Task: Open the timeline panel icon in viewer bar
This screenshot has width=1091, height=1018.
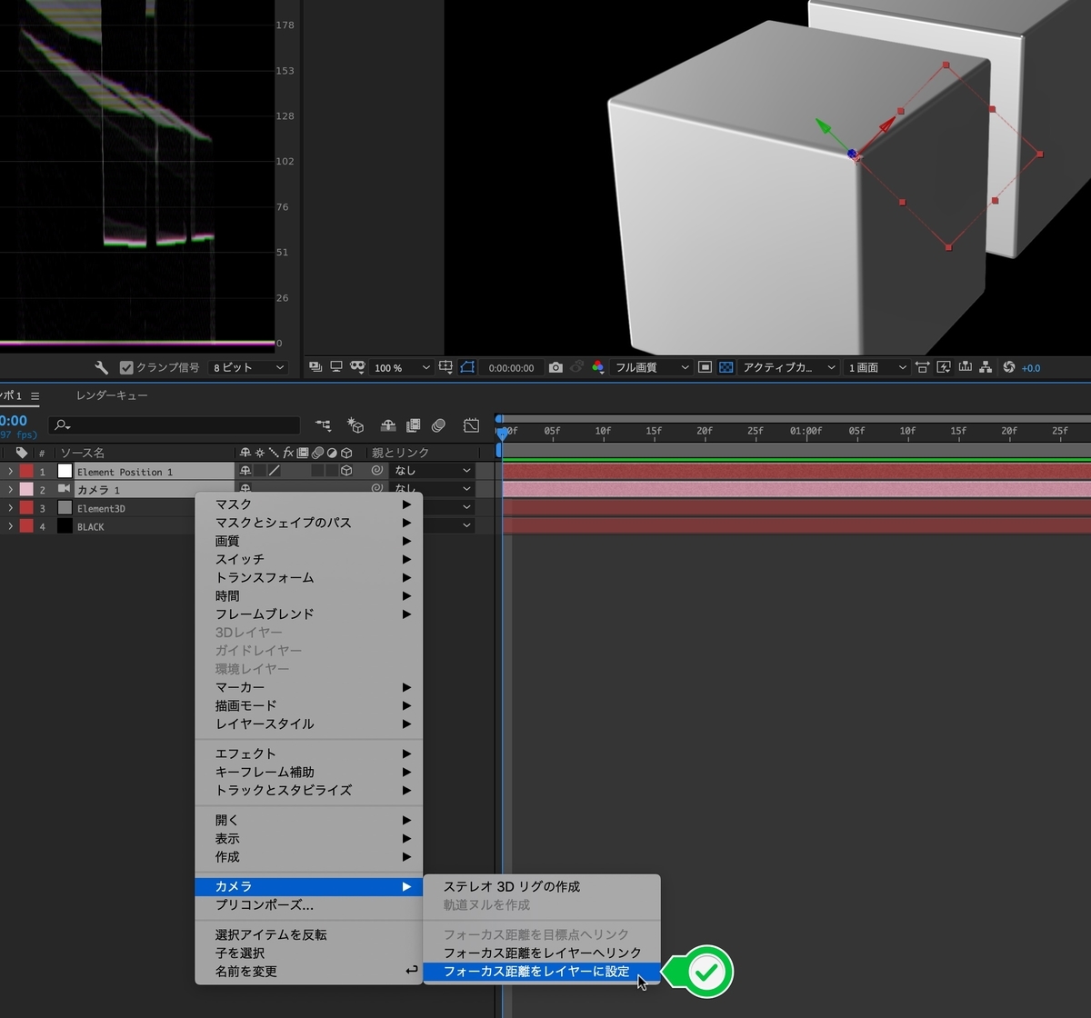Action: (x=965, y=367)
